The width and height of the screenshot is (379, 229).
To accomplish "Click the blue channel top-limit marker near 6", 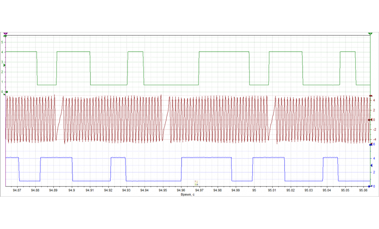I will (x=370, y=144).
